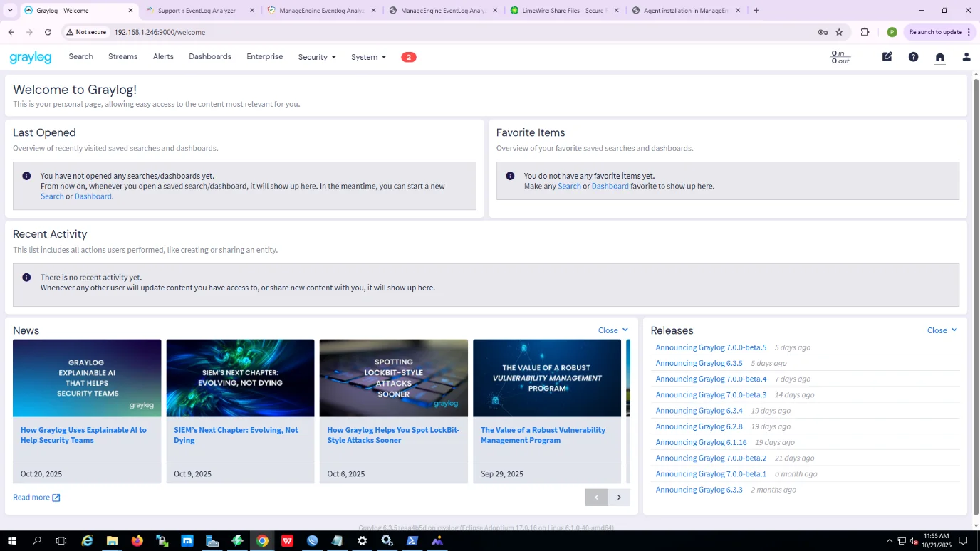980x551 pixels.
Task: Expand the System dropdown menu
Action: coord(368,57)
